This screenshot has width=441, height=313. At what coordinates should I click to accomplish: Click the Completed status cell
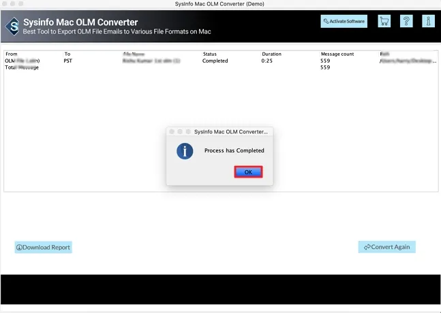215,61
